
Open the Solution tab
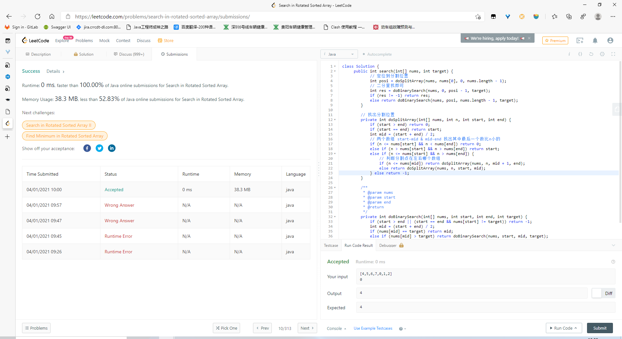click(x=84, y=54)
